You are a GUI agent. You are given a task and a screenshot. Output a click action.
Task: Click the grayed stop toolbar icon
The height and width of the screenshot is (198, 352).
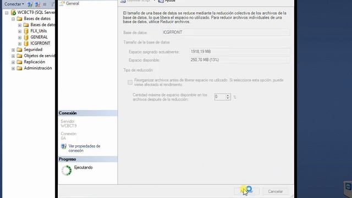(x=45, y=4)
